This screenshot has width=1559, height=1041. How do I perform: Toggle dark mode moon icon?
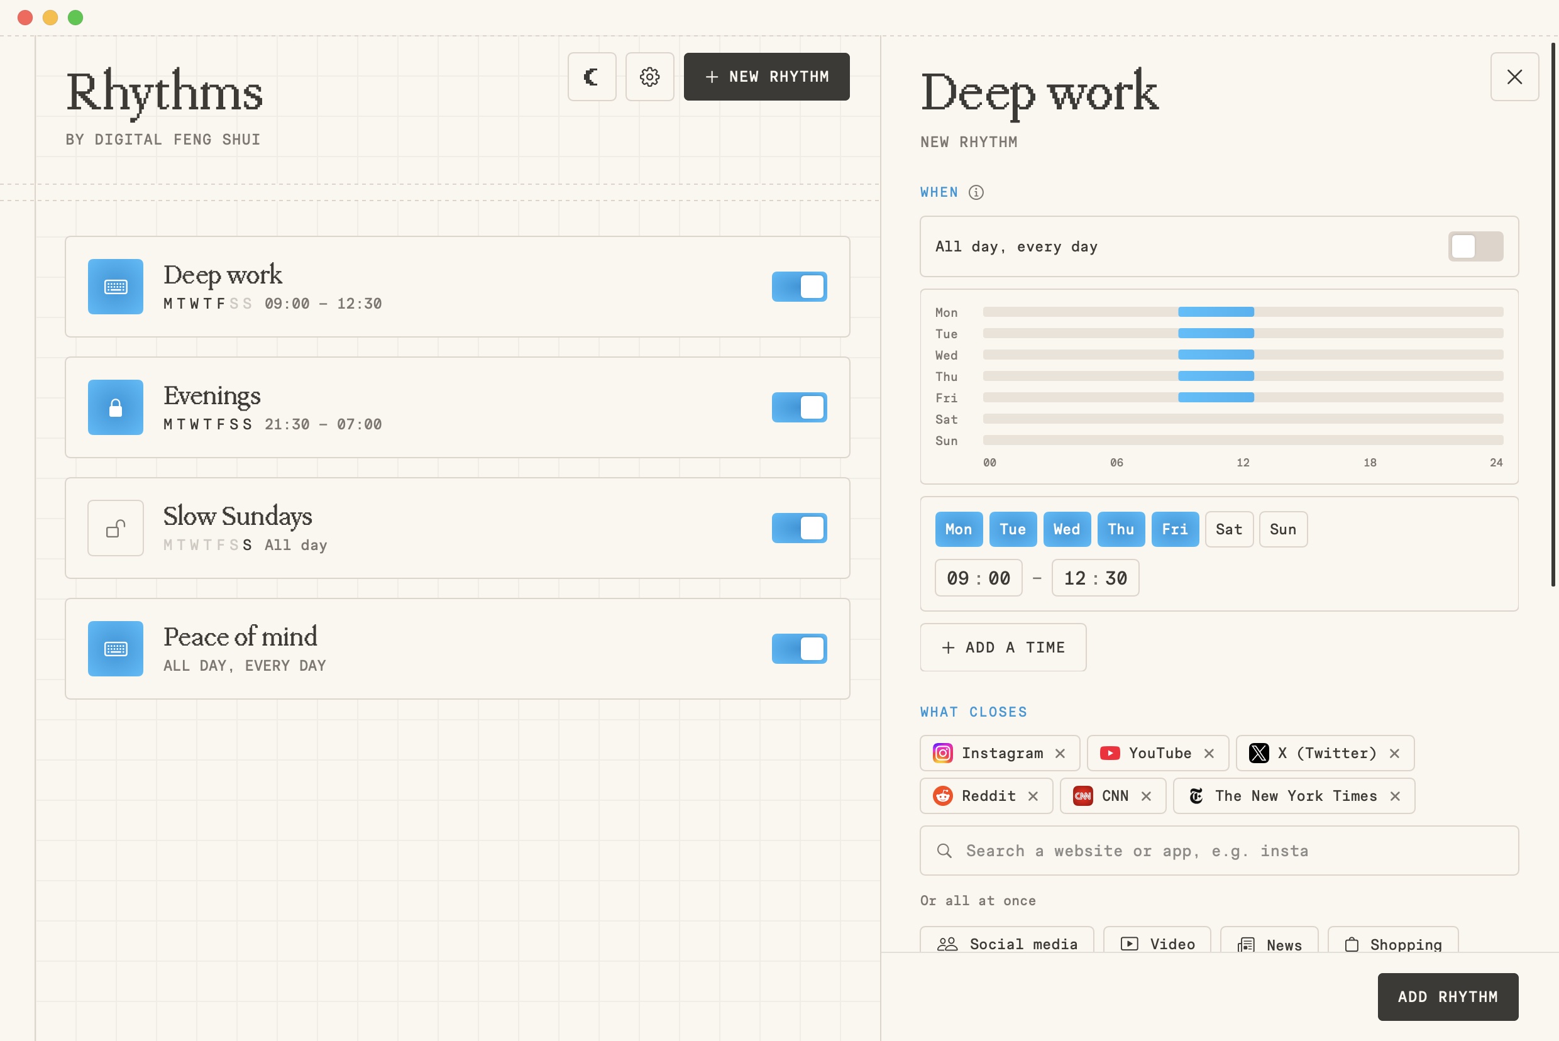pyautogui.click(x=592, y=77)
